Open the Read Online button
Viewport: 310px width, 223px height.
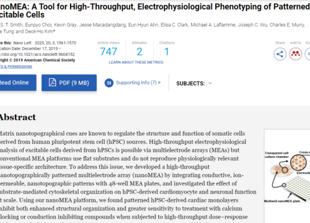pos(17,82)
